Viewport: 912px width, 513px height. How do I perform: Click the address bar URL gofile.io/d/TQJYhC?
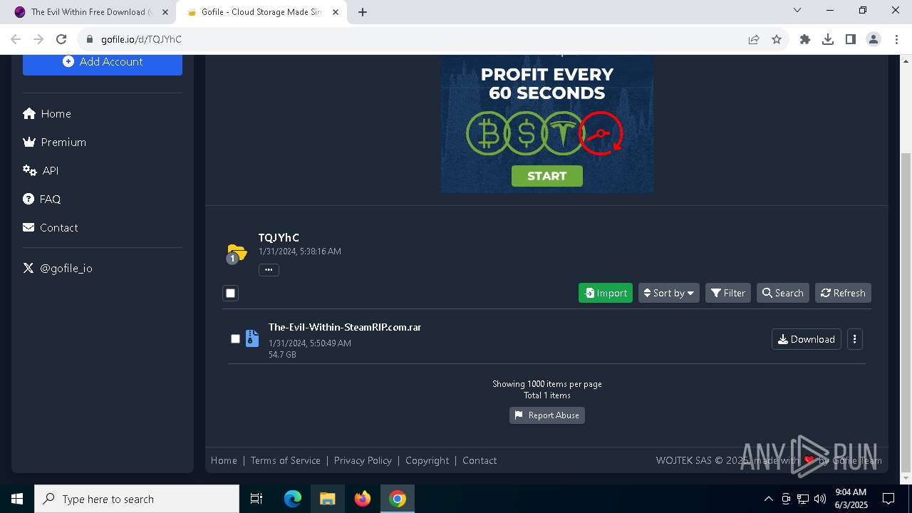point(141,39)
